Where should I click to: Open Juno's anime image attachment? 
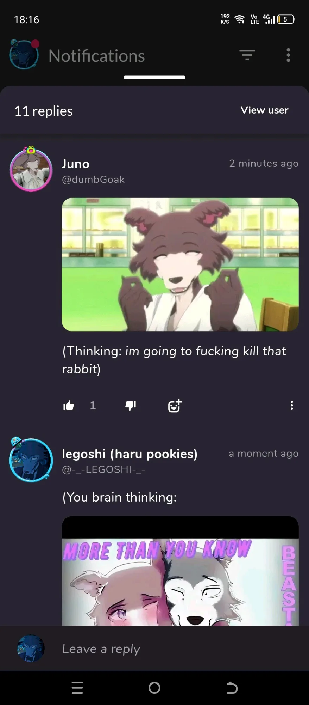[x=180, y=265]
